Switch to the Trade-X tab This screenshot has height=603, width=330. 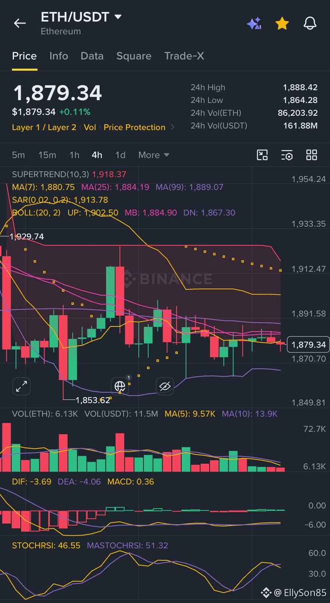coord(184,56)
